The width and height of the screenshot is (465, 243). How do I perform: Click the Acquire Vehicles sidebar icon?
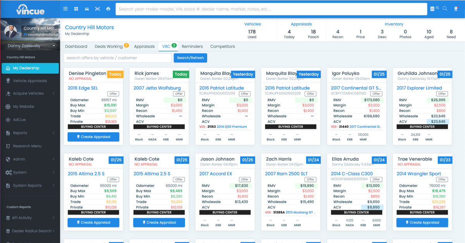coord(8,94)
